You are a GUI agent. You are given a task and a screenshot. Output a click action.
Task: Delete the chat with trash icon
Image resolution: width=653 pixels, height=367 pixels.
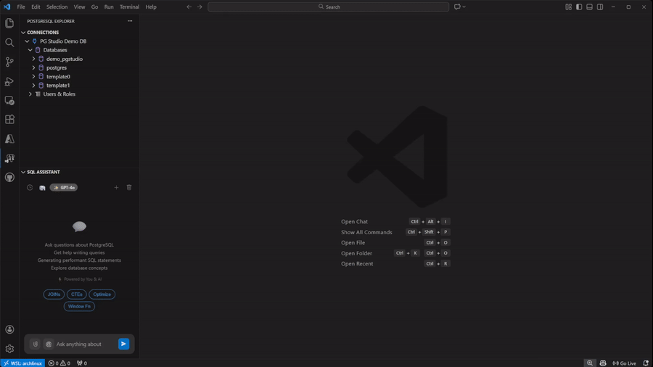tap(129, 188)
